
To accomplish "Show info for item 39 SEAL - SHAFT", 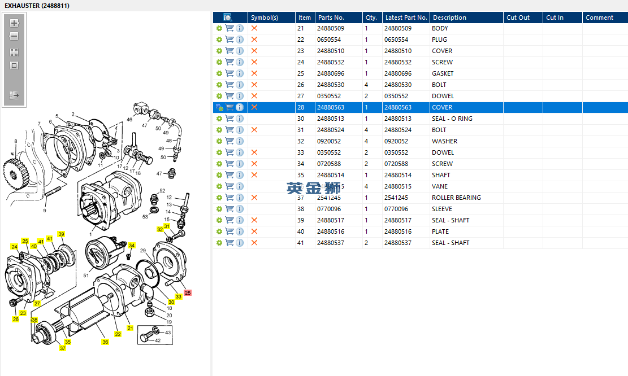I will [x=240, y=220].
